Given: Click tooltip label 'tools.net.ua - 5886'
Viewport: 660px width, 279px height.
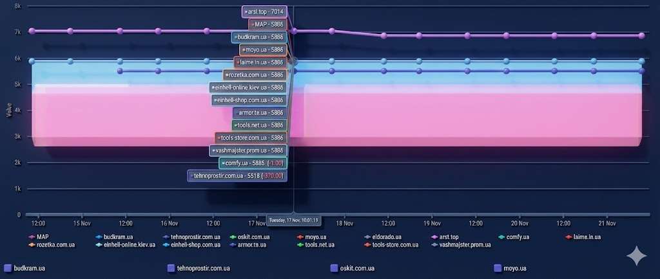Looking at the screenshot, I should [260, 125].
